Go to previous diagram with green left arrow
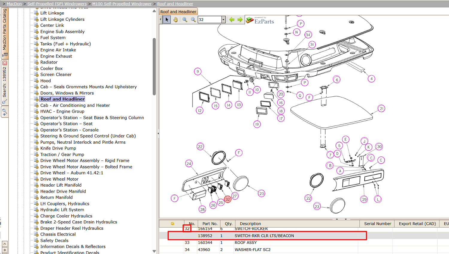Image resolution: width=449 pixels, height=254 pixels. [x=232, y=19]
